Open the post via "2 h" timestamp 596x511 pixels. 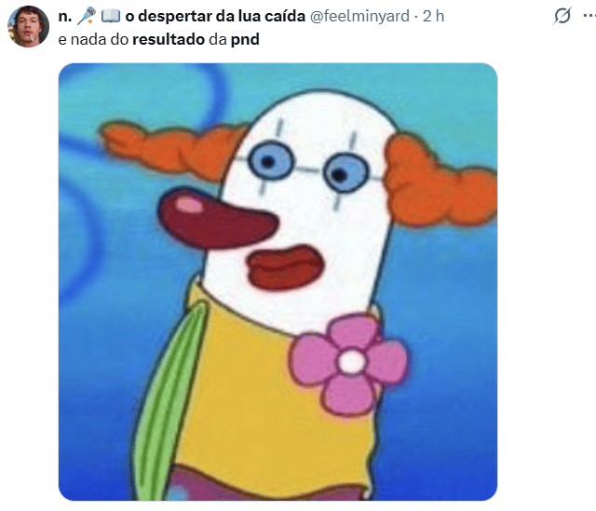pyautogui.click(x=433, y=17)
